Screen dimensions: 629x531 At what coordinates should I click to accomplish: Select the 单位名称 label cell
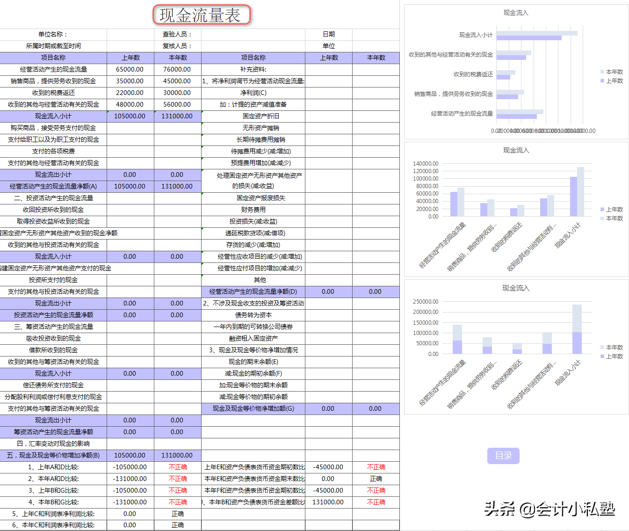tap(53, 34)
